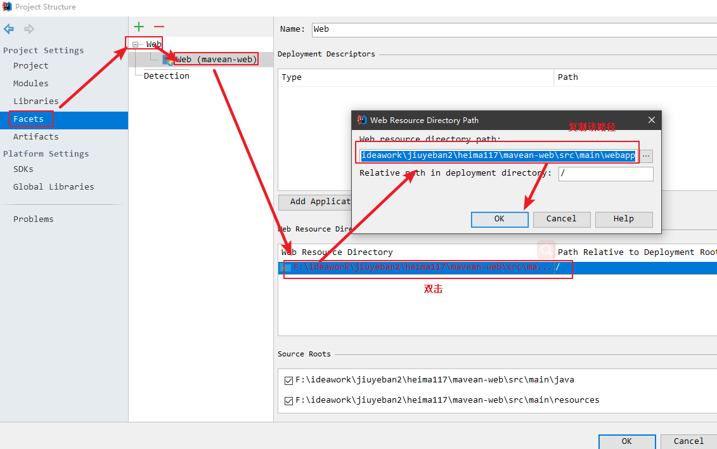
Task: Click the Relative path in deployment directory field
Action: 605,174
